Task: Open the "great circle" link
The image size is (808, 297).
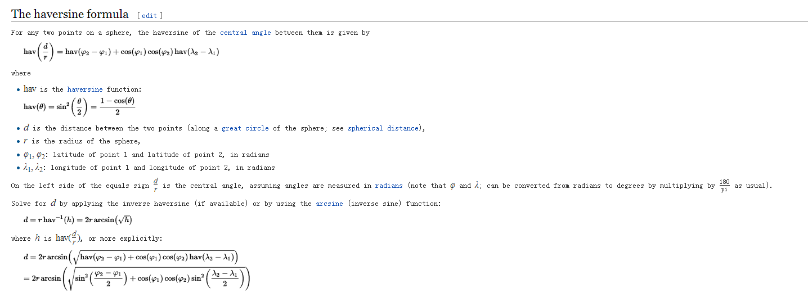Action: click(245, 128)
